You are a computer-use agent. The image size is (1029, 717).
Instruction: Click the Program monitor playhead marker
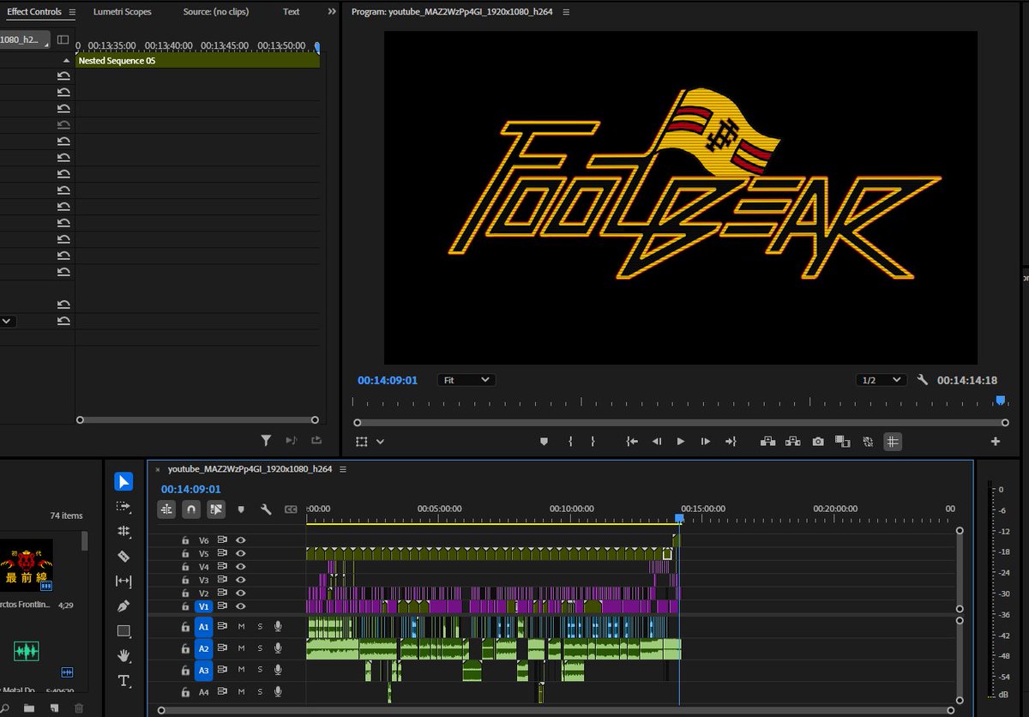pos(1000,401)
